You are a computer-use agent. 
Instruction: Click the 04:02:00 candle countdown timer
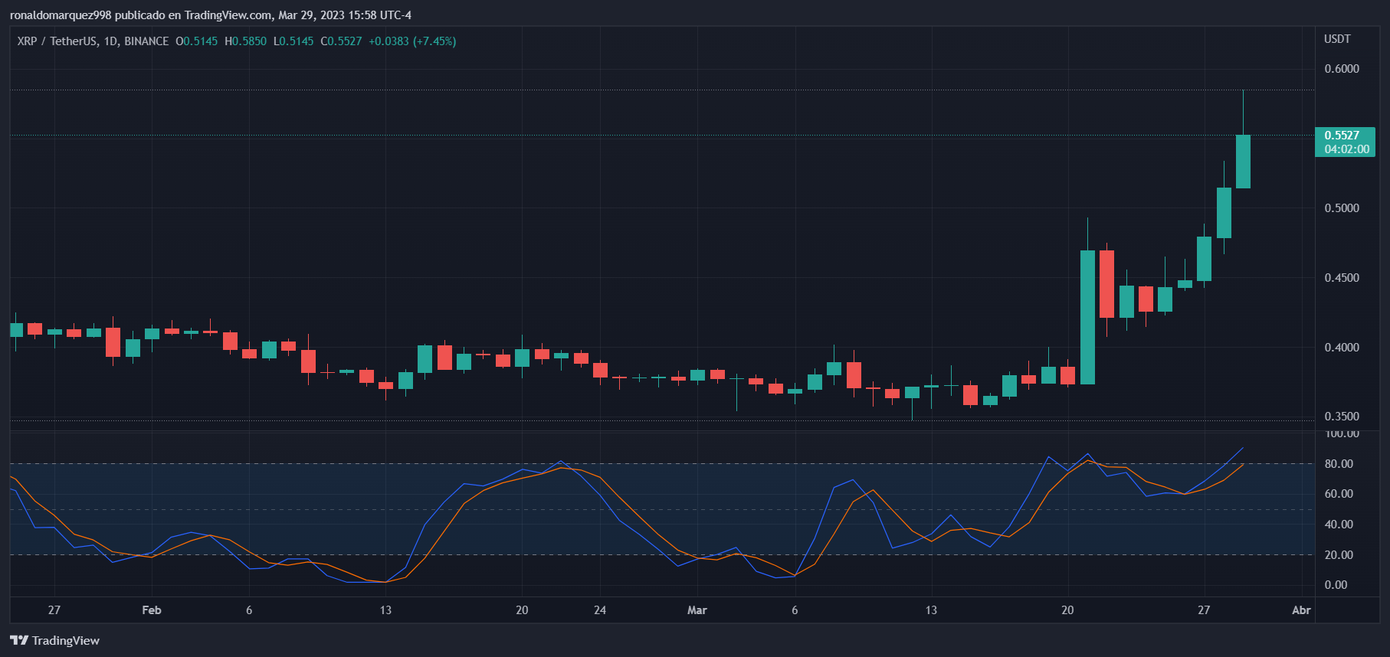(1346, 149)
